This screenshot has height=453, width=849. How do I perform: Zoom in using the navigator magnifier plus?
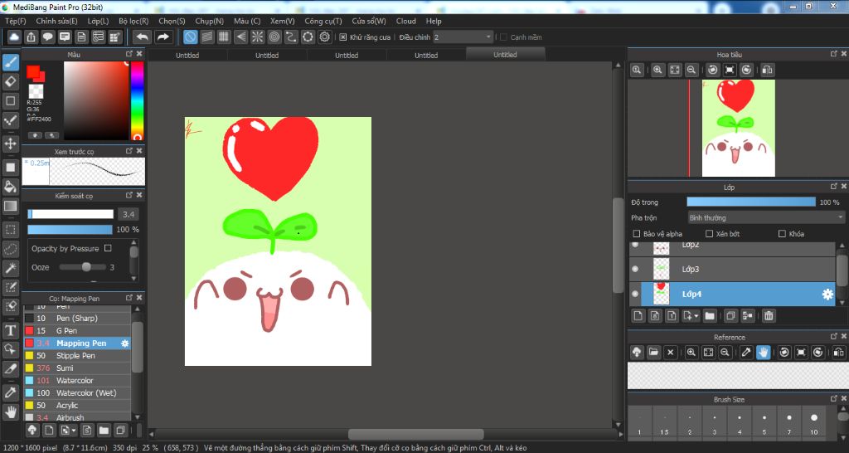tap(657, 70)
